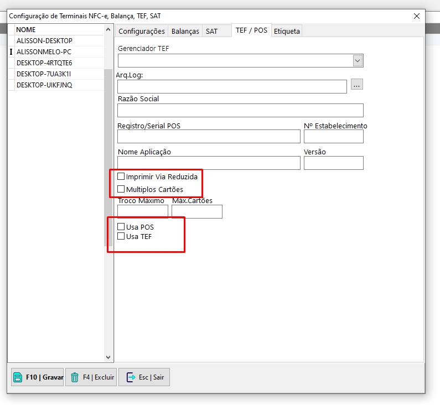Viewport: 440px width, 405px height.
Task: Select ALISSON-DESKTOP in the terminal list
Action: pos(44,41)
